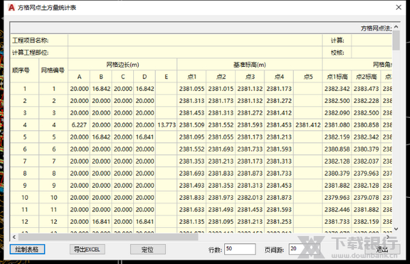Click the 网格边长(m) header
The height and width of the screenshot is (264, 410).
tap(122, 65)
